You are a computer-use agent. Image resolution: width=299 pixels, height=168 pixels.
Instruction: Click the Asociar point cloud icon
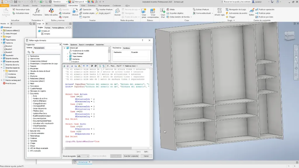tap(117, 12)
